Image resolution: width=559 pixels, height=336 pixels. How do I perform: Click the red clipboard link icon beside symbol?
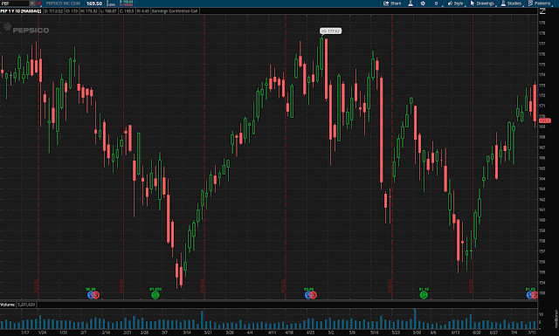coord(39,3)
